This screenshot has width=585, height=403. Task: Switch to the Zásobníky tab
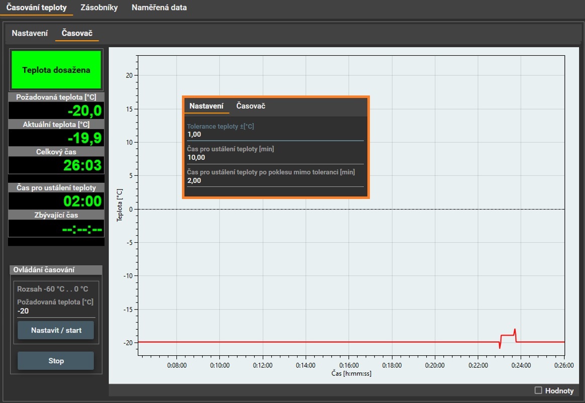[99, 8]
